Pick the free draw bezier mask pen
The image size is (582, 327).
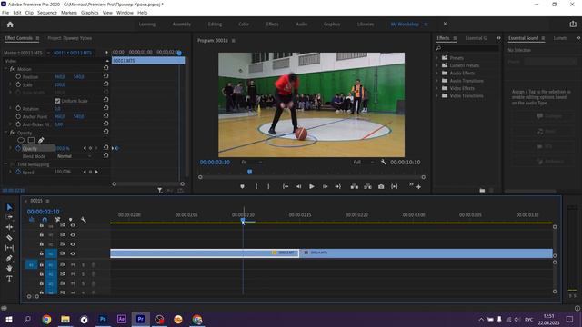coord(41,140)
